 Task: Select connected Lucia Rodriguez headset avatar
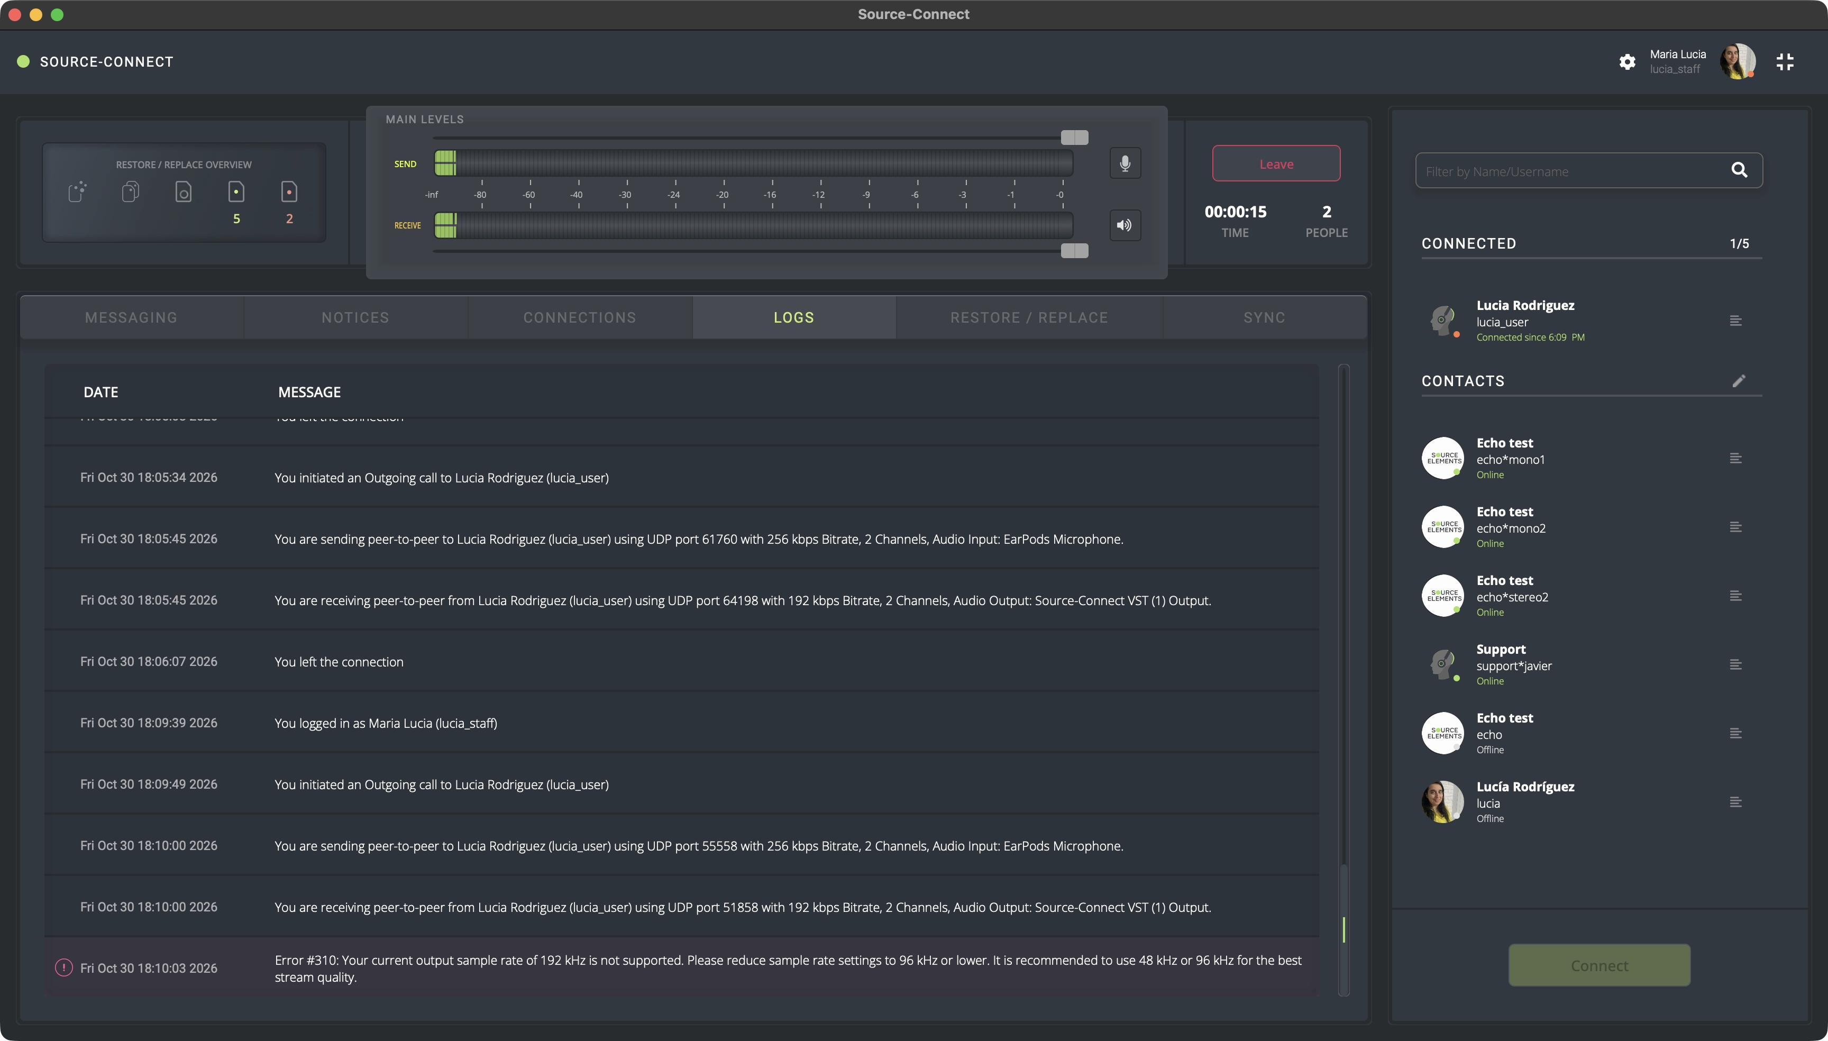[1442, 321]
